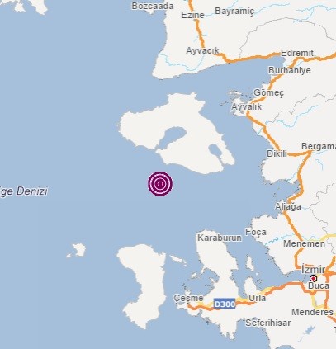Click the Çeşme town label

[188, 298]
